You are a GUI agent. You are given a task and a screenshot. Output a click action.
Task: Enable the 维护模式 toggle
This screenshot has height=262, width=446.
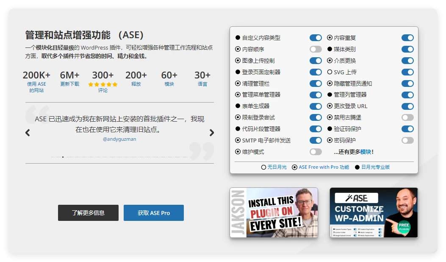tap(316, 152)
